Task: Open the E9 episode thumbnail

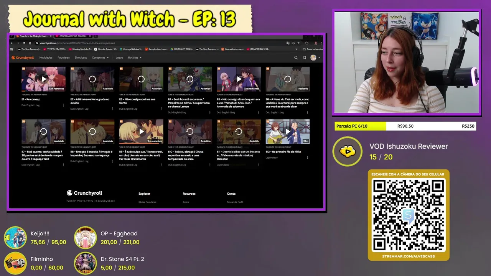Action: [141, 131]
